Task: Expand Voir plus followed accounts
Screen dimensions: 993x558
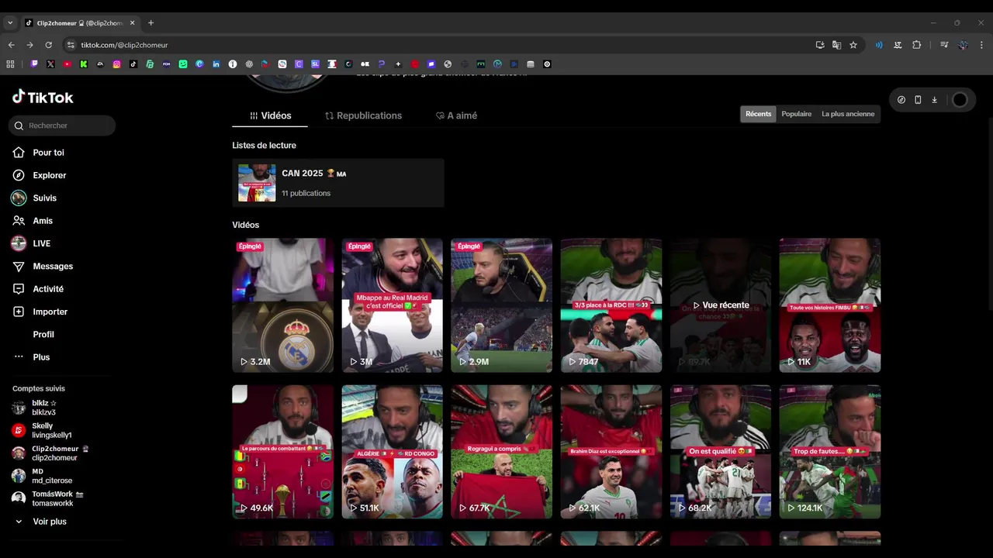Action: point(40,522)
